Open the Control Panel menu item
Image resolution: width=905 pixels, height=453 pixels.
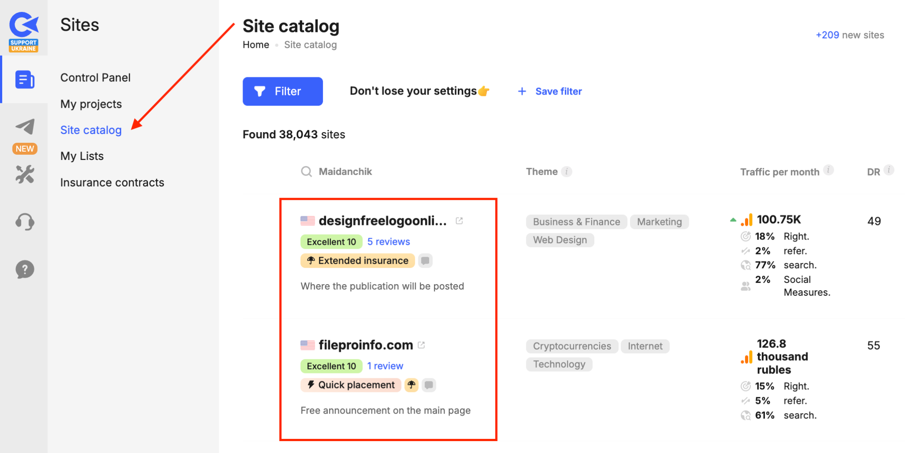[x=95, y=78]
